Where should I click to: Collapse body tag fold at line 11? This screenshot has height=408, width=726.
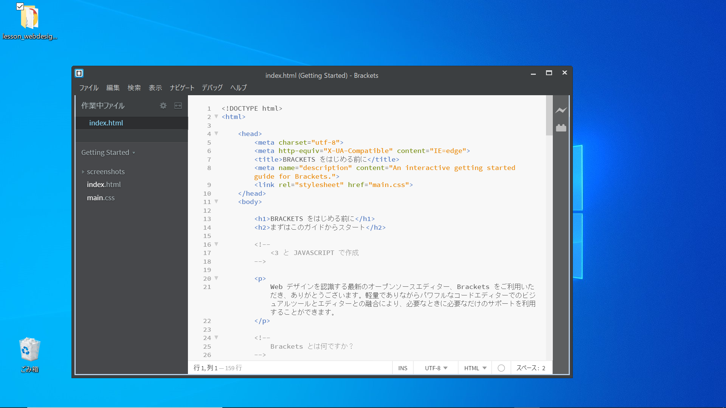coord(216,201)
